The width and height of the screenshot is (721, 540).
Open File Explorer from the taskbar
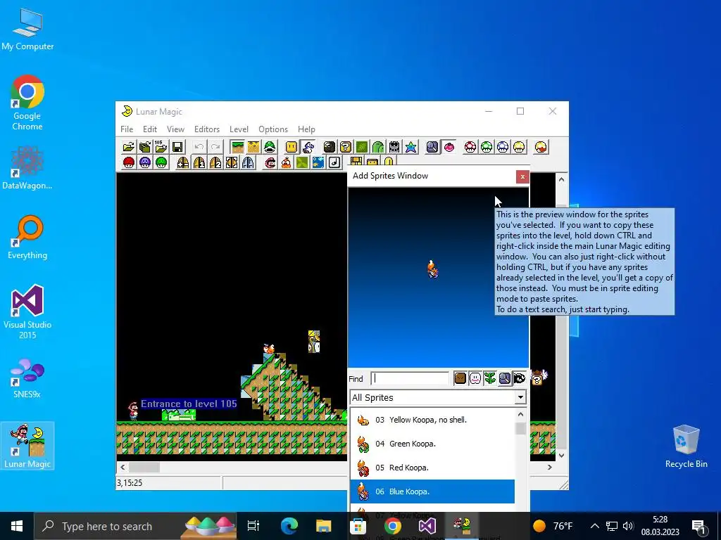pyautogui.click(x=323, y=526)
